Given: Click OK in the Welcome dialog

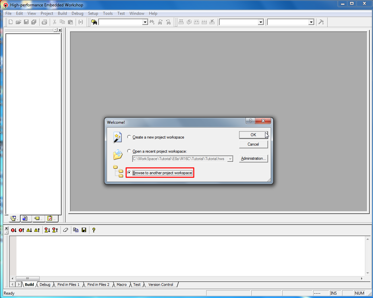Looking at the screenshot, I should 253,135.
